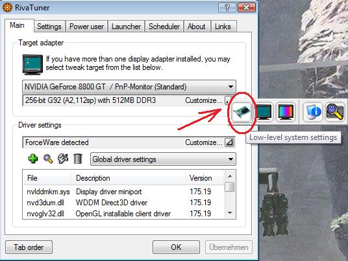This screenshot has width=348, height=261.
Task: Open the Launcher tab
Action: click(127, 27)
